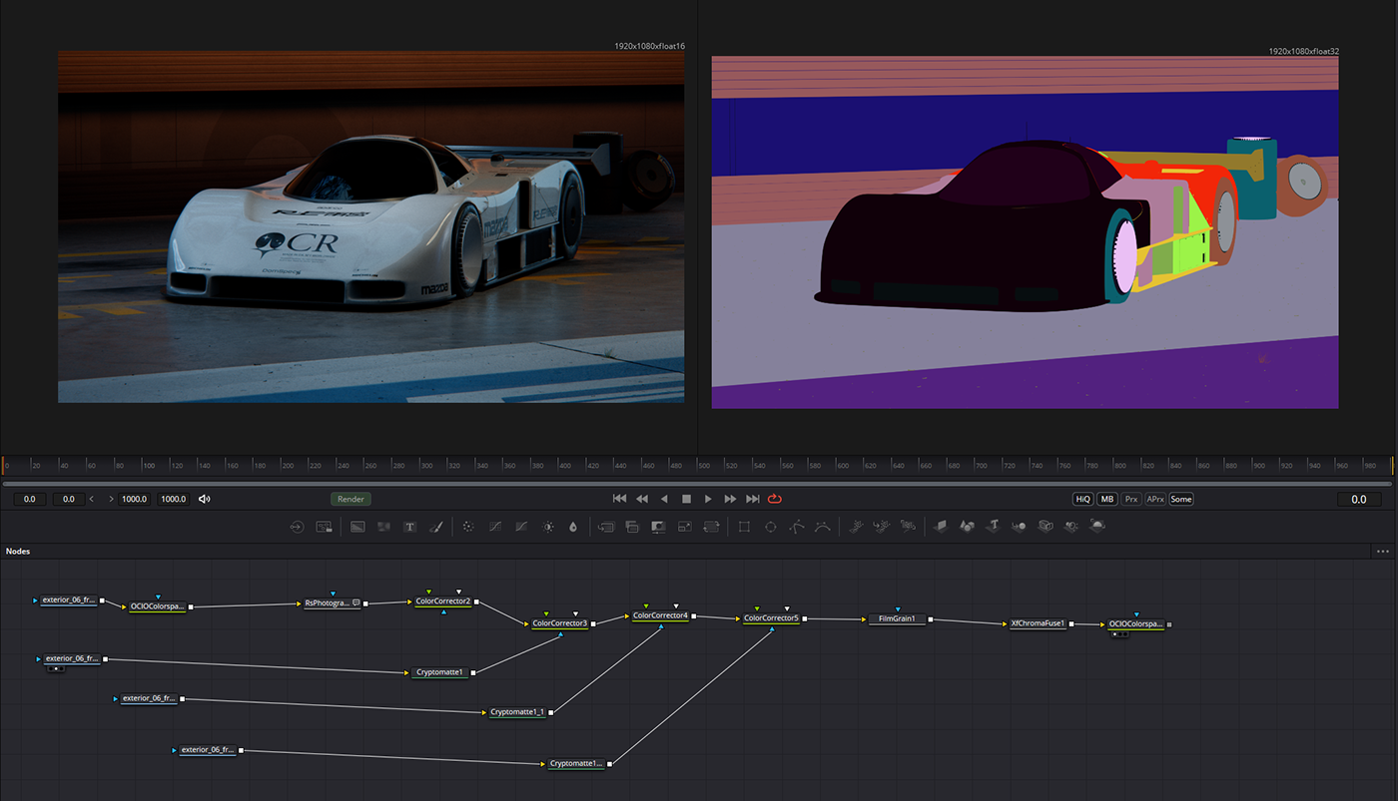
Task: Select the Ellipse mask tool
Action: click(x=771, y=527)
